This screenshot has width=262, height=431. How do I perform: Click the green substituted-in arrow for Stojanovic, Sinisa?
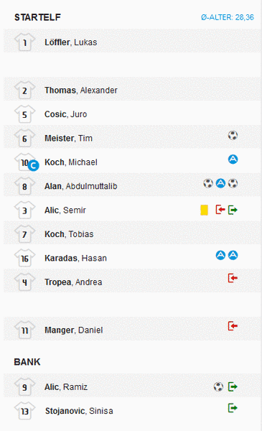coord(233,407)
